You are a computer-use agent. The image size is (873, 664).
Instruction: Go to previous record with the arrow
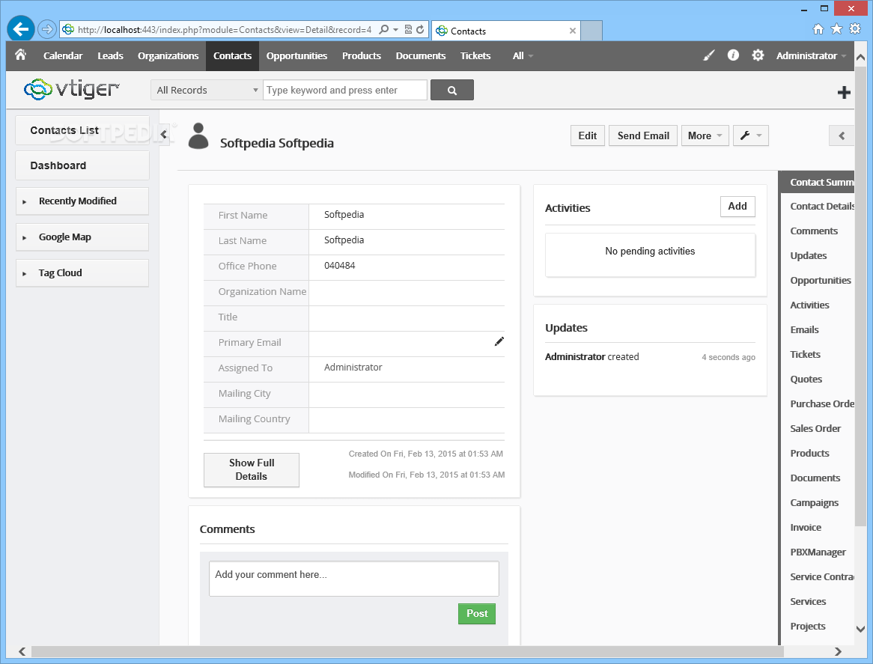tap(842, 135)
